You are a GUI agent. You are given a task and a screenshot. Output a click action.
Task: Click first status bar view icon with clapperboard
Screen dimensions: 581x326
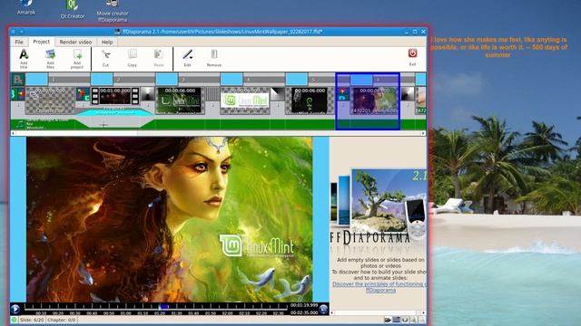388,320
